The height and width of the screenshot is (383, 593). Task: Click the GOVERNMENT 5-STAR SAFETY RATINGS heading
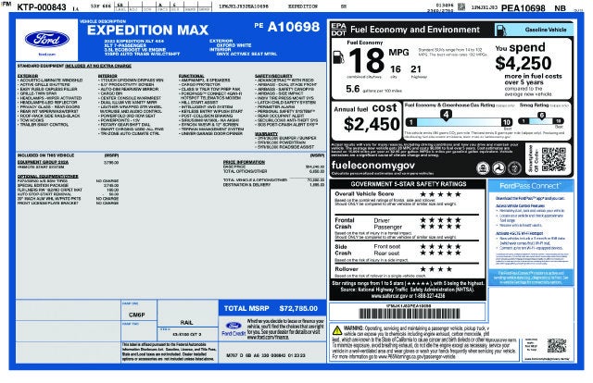pyautogui.click(x=409, y=184)
